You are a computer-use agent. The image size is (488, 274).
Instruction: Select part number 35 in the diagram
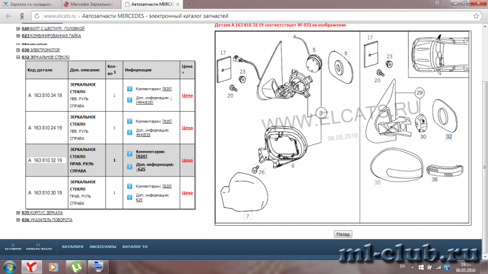377,183
